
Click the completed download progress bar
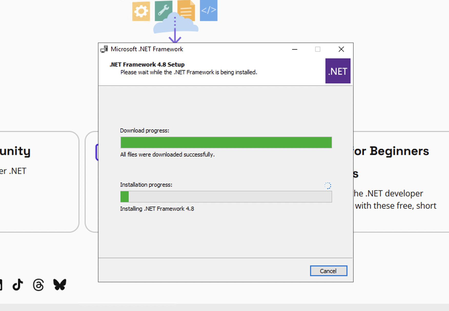[x=226, y=142]
